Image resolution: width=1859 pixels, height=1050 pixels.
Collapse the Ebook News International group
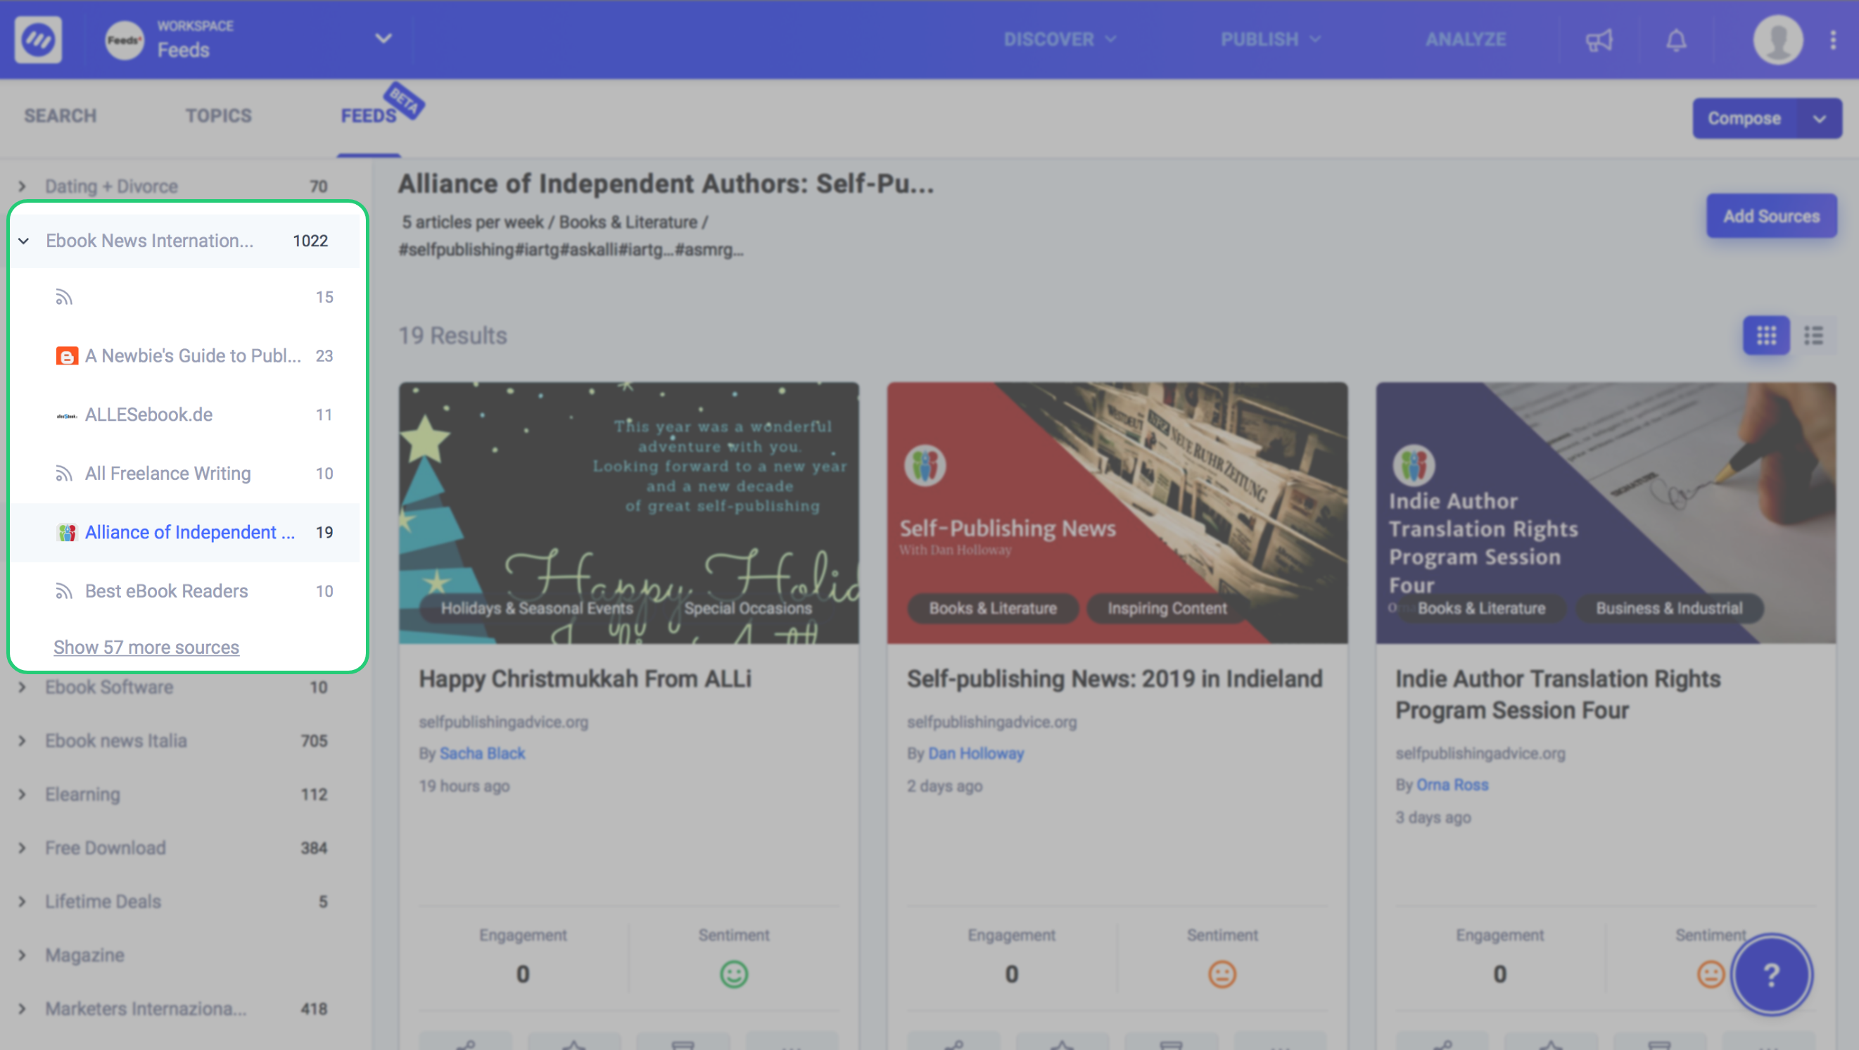pos(24,241)
